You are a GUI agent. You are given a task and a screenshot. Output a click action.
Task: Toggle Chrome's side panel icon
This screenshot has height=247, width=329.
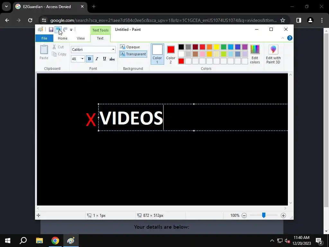[x=299, y=20]
